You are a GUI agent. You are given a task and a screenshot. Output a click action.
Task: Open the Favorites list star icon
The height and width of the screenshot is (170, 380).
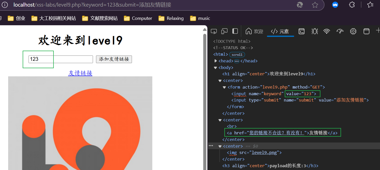[370, 5]
